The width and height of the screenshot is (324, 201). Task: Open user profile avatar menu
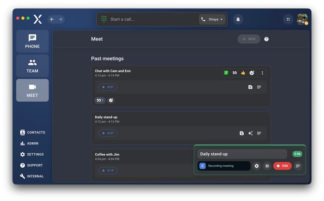click(x=302, y=19)
